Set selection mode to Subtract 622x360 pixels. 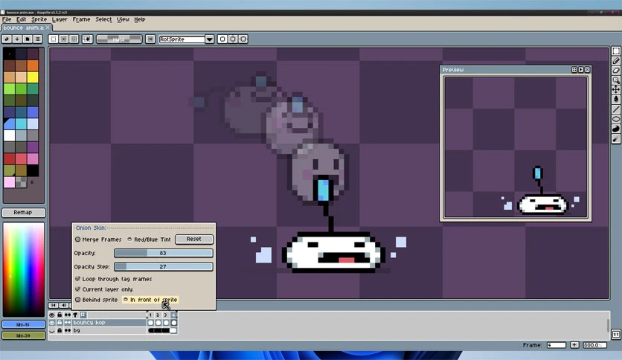tap(74, 39)
